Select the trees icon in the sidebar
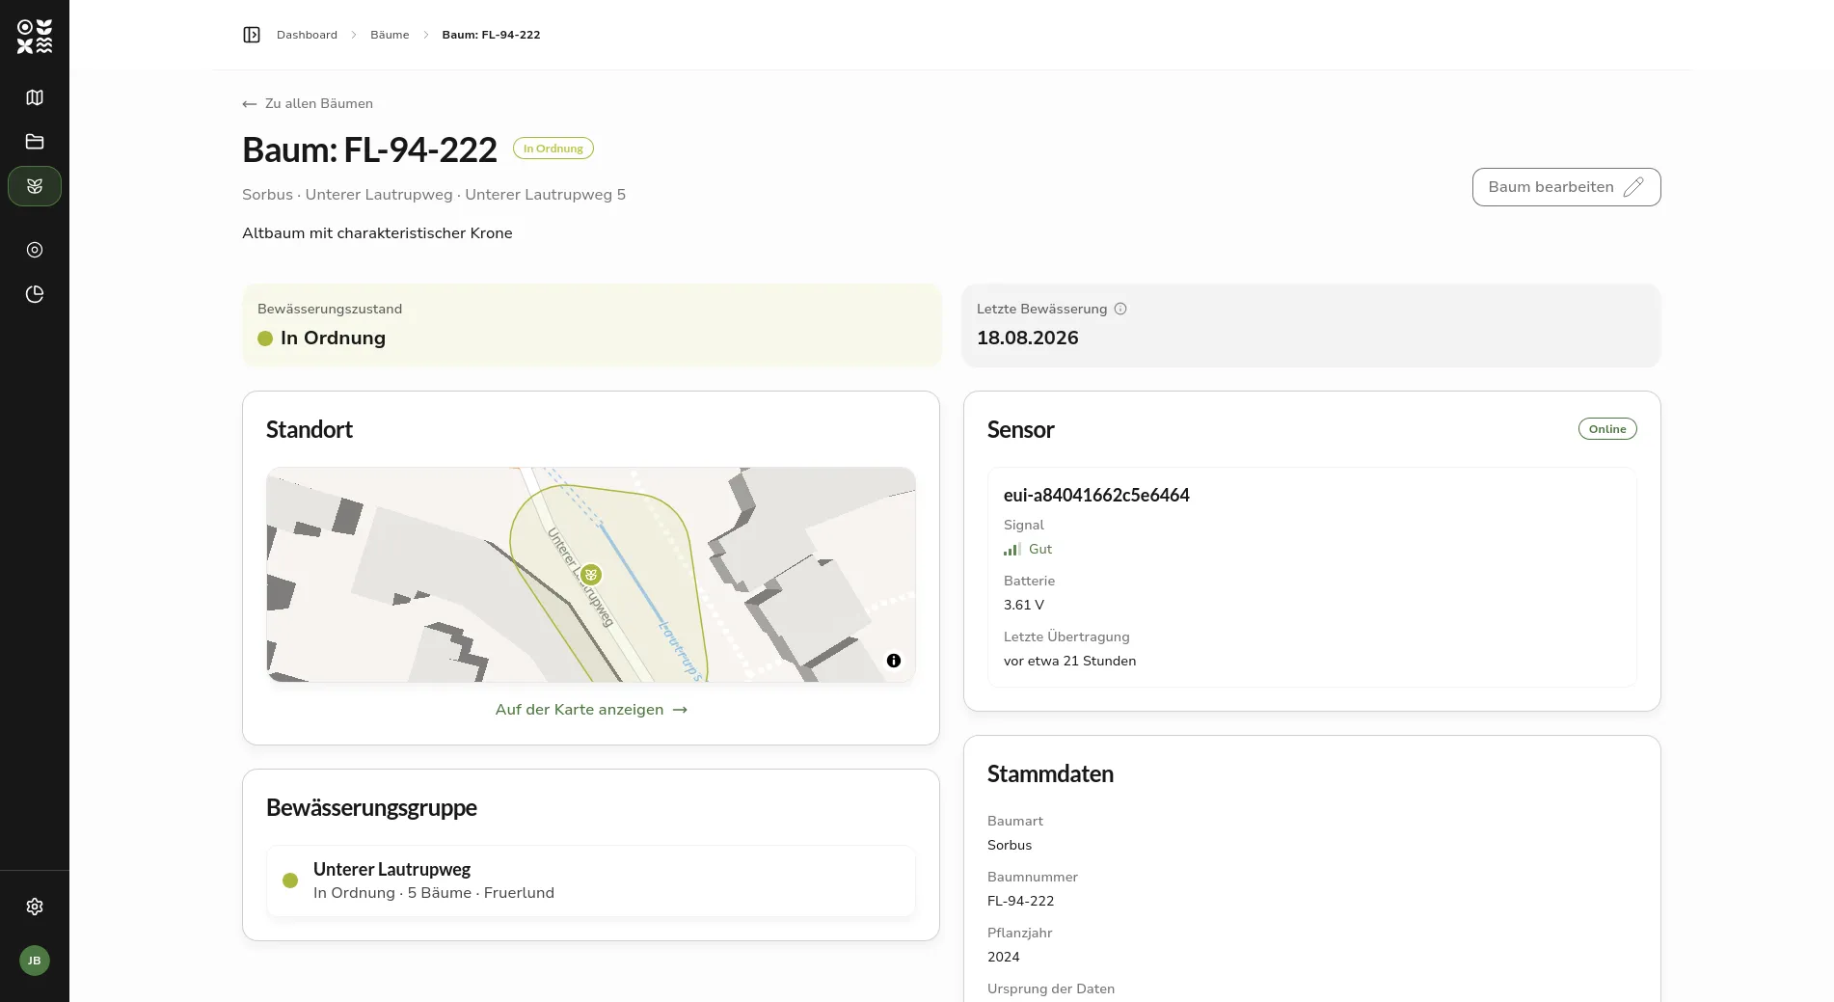1834x1002 pixels. (x=35, y=186)
